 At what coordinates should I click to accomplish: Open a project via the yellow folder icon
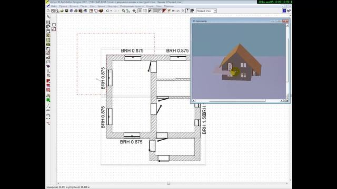(62, 10)
